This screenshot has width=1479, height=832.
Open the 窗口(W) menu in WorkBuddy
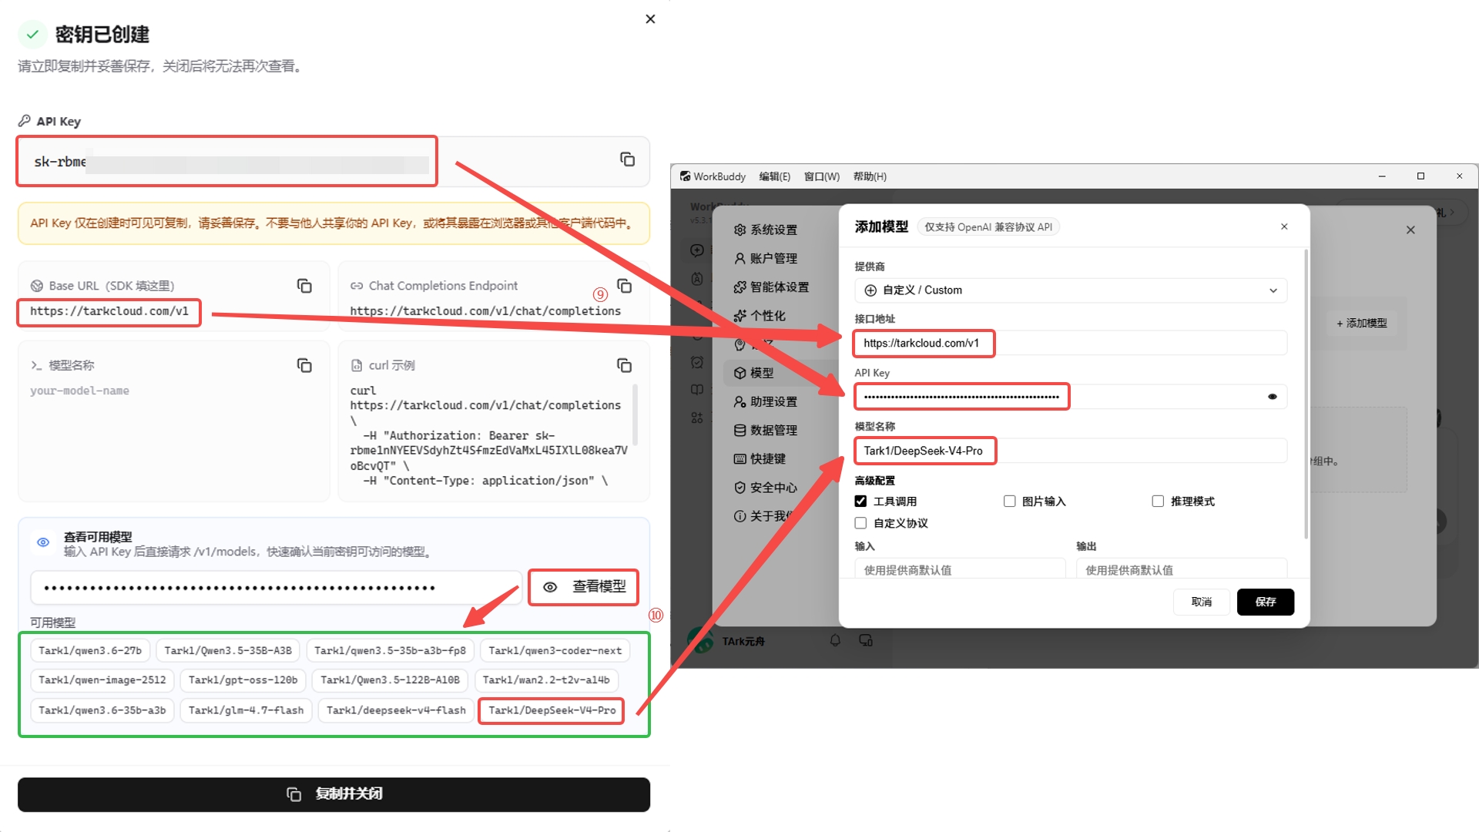(821, 176)
